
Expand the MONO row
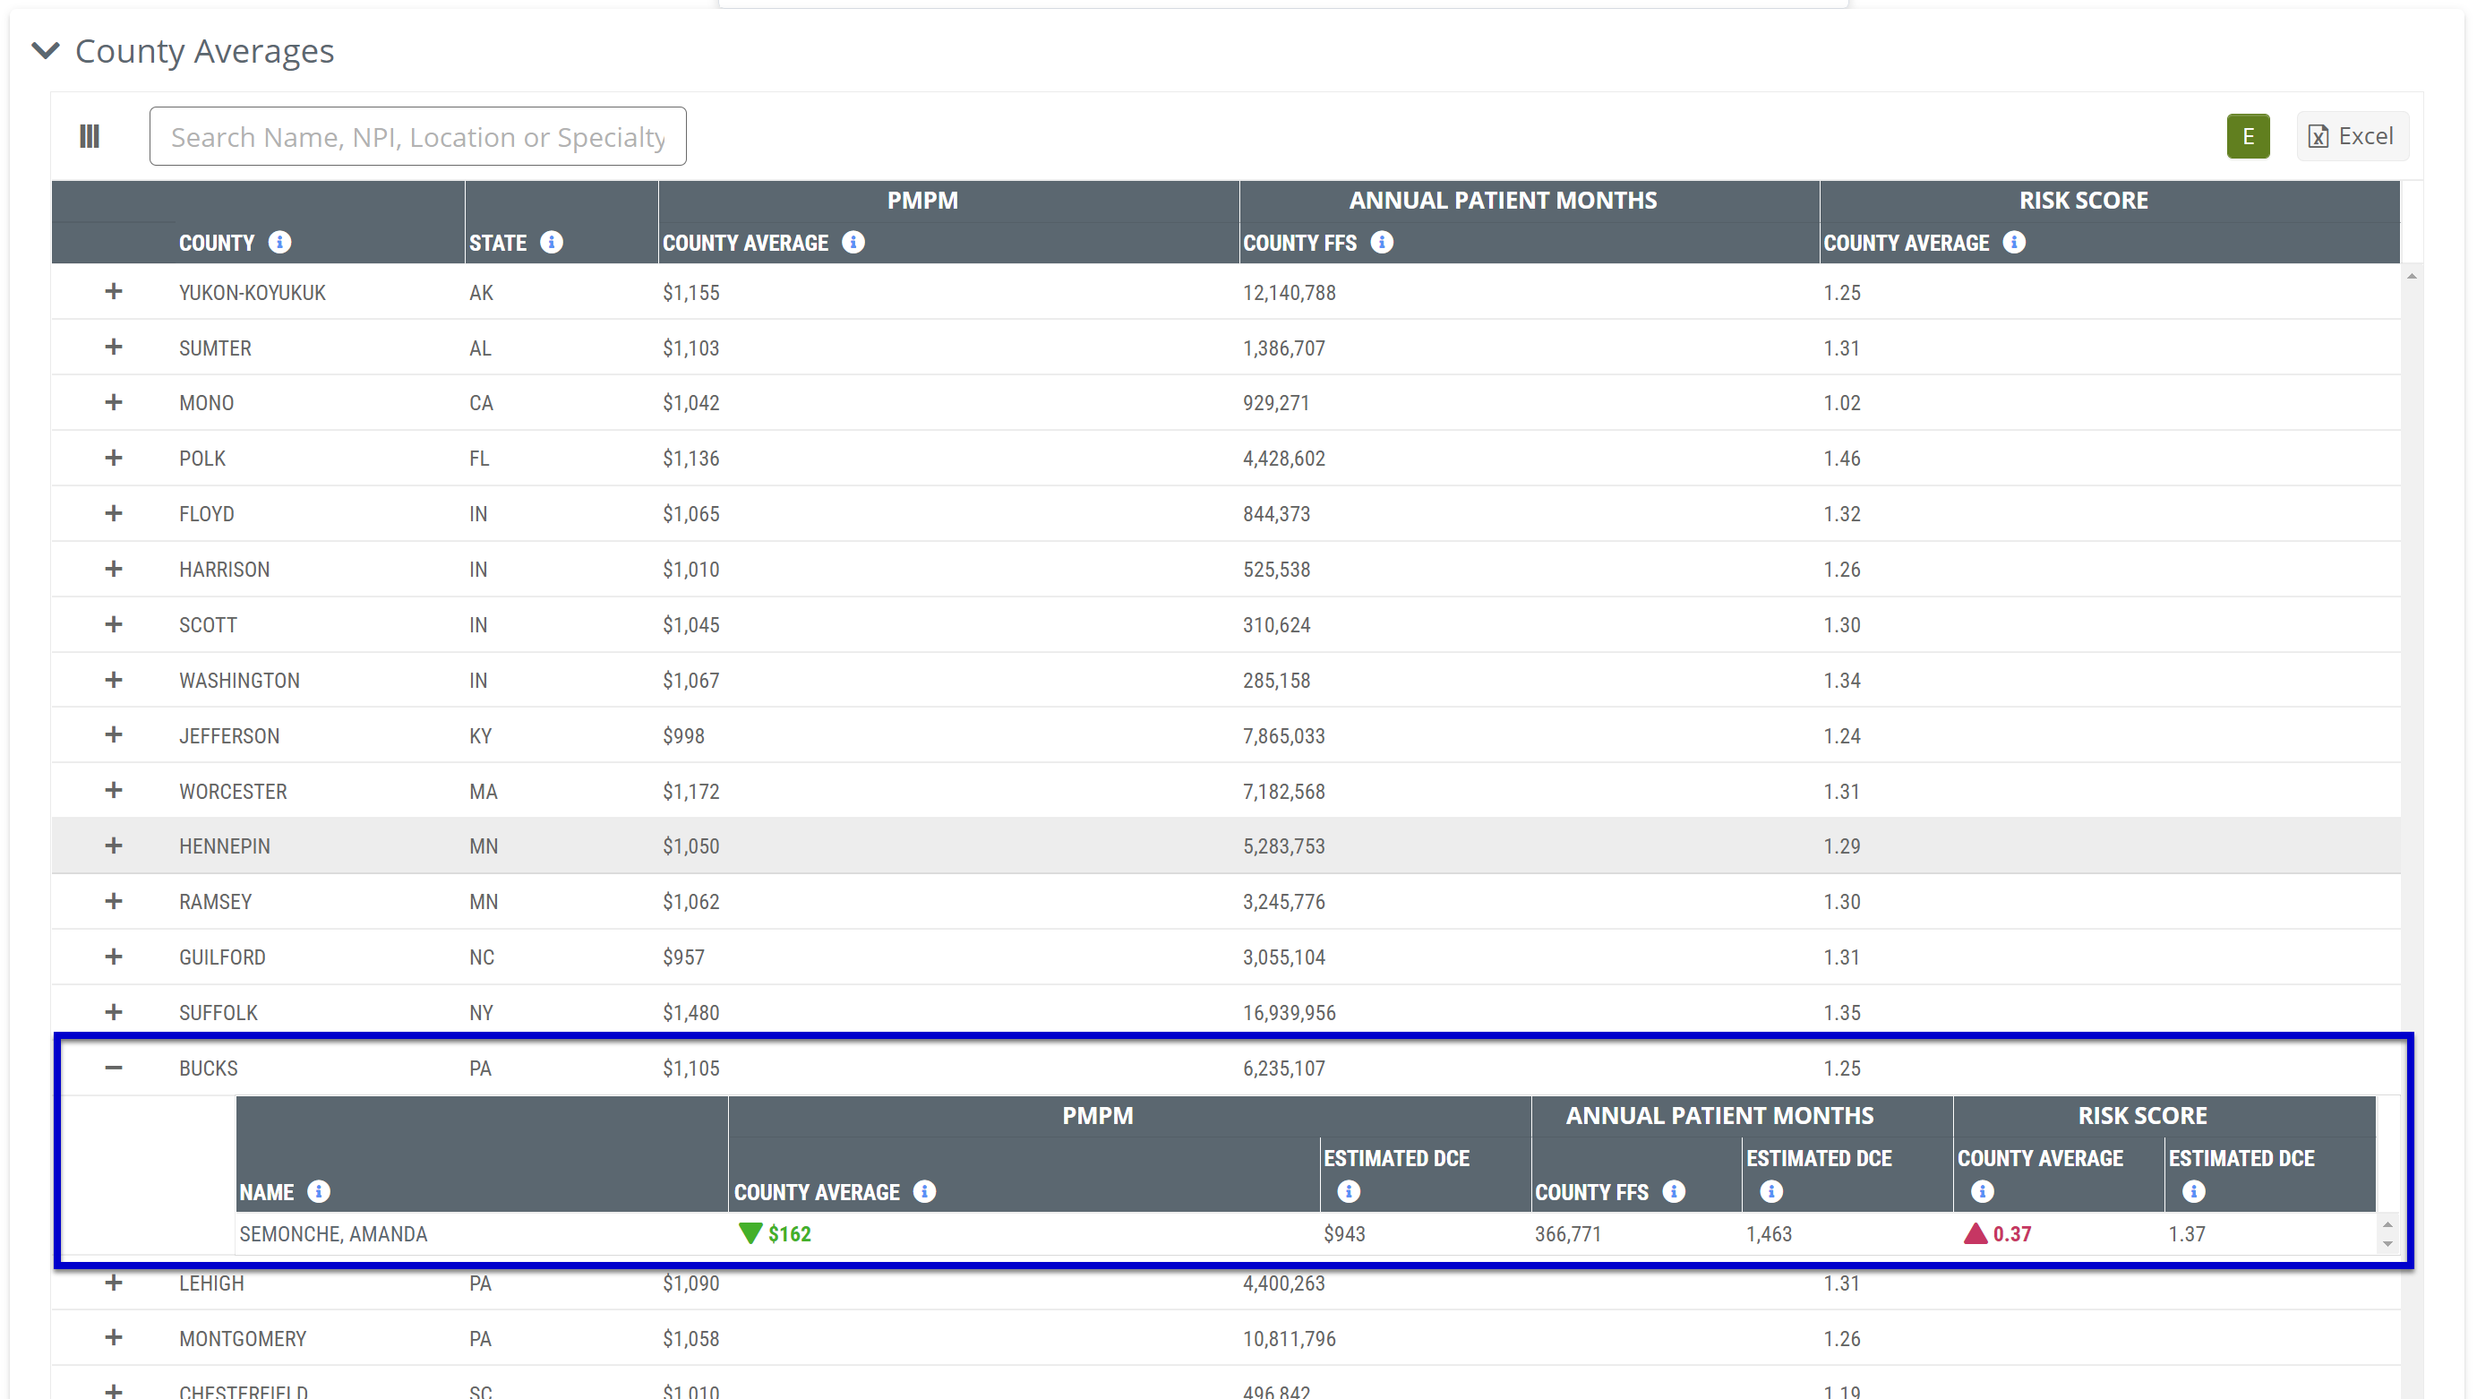[x=114, y=402]
